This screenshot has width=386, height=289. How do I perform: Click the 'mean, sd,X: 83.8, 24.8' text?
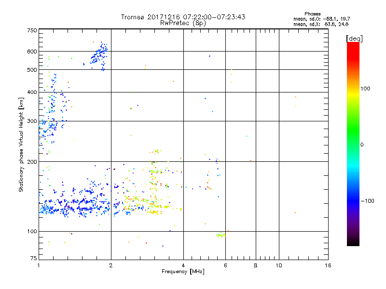click(321, 24)
